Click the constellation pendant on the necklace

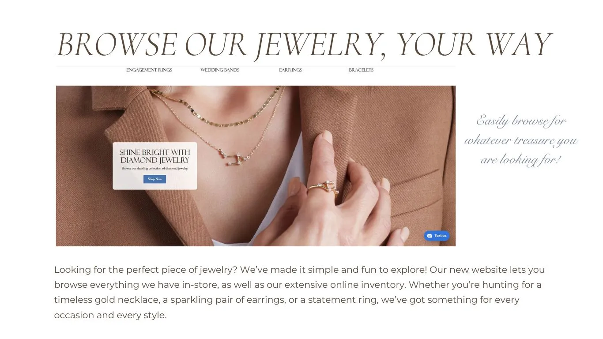(x=233, y=158)
